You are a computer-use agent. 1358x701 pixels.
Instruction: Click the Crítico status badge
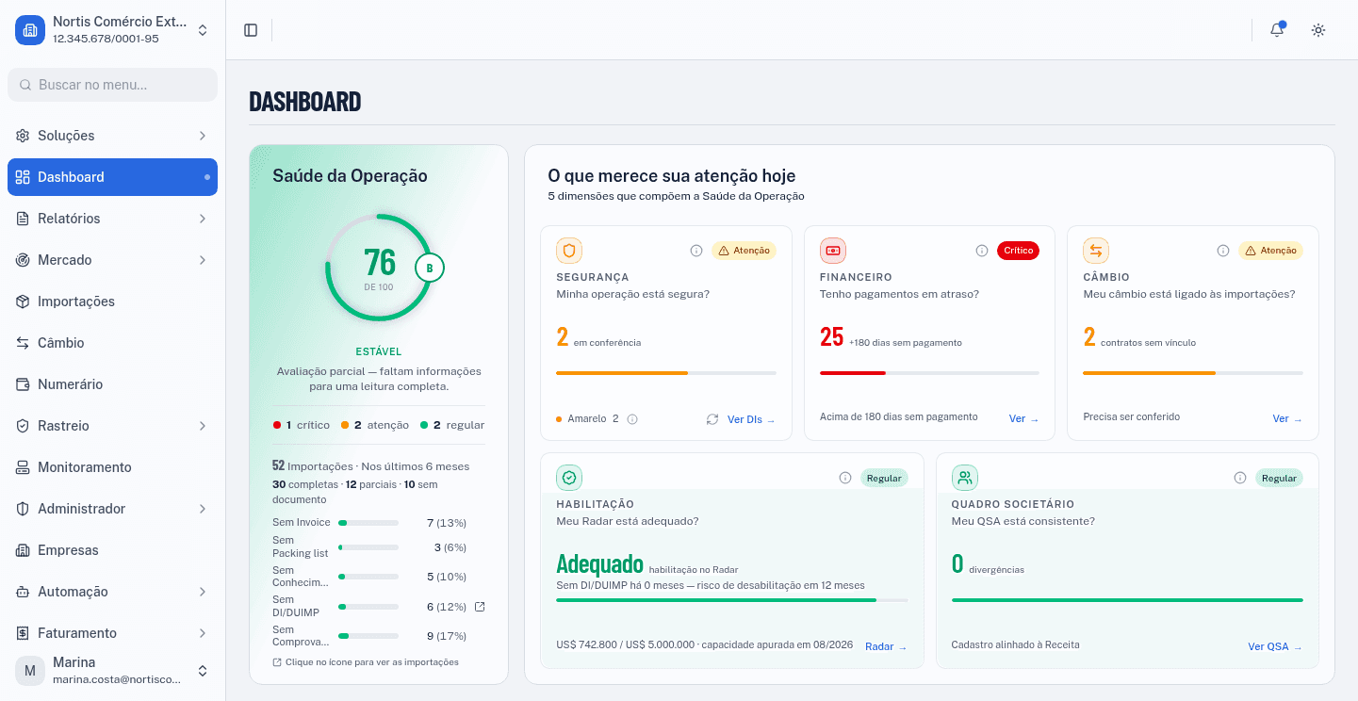point(1018,251)
